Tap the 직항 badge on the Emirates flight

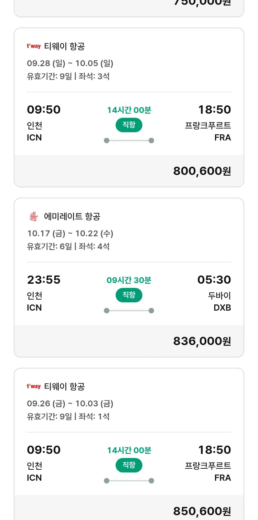pyautogui.click(x=129, y=295)
